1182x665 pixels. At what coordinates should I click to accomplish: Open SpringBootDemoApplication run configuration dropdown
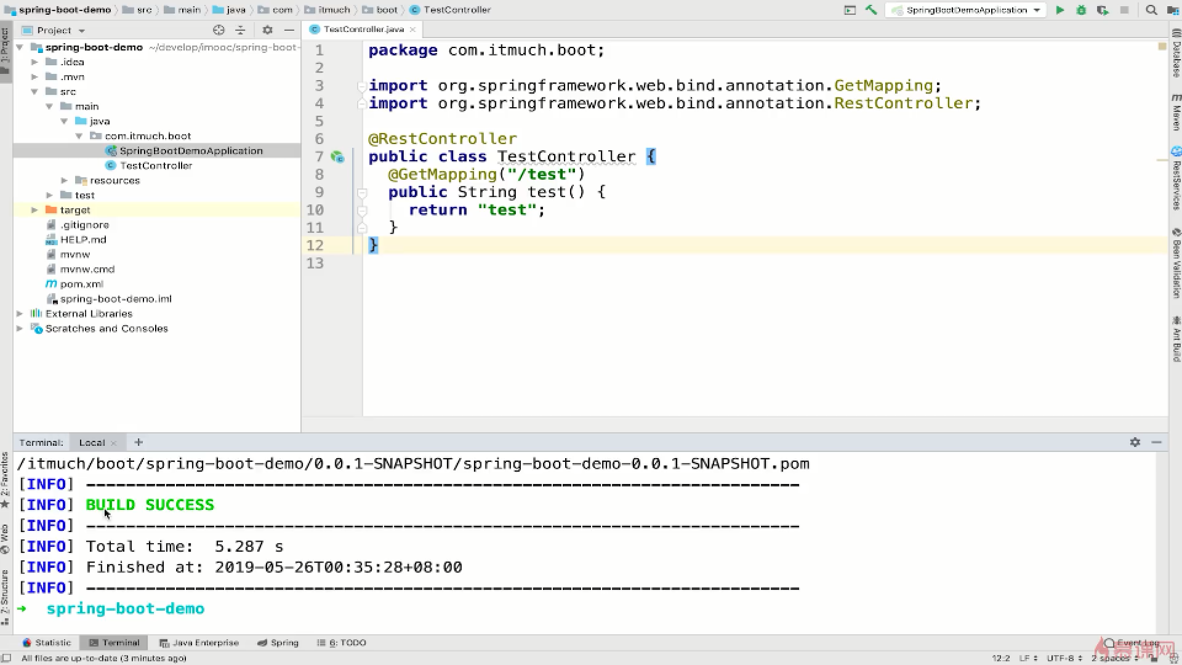965,10
